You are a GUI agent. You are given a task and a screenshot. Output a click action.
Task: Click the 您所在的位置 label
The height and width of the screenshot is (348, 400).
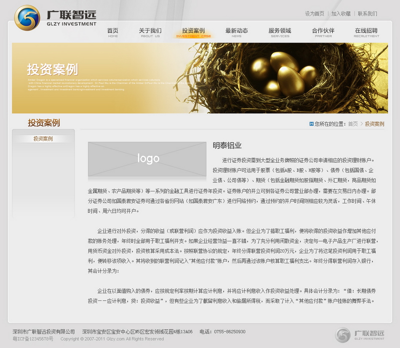tap(330, 124)
